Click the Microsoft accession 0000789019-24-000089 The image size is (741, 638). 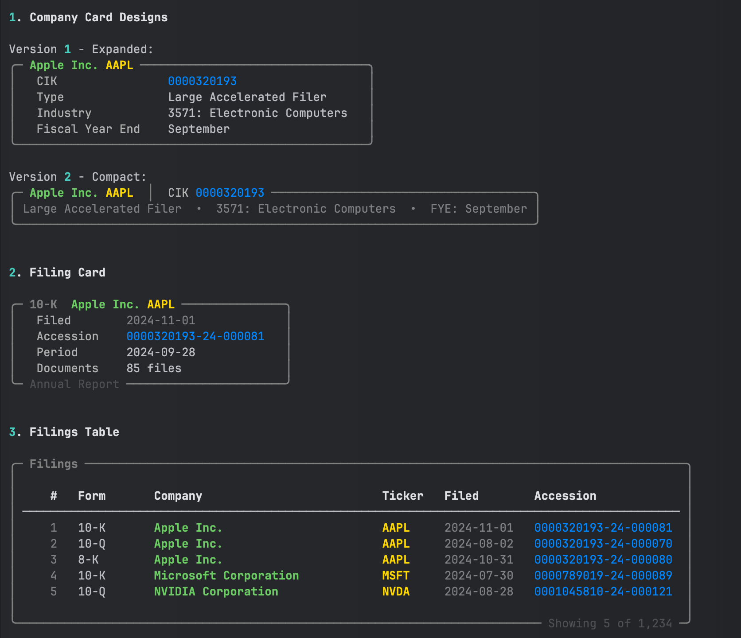pos(603,576)
